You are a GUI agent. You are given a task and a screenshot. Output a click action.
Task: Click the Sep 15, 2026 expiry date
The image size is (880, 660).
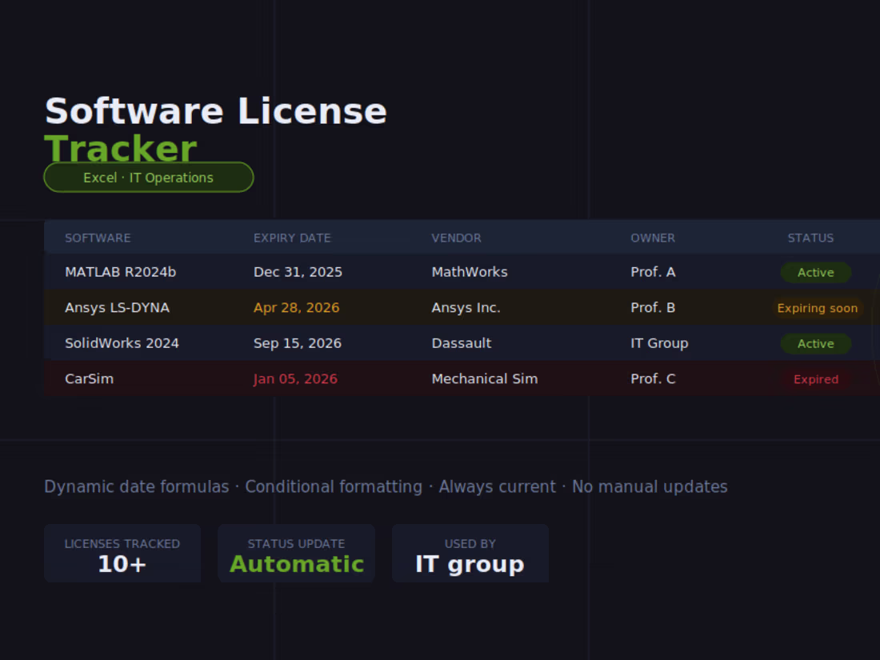tap(298, 343)
